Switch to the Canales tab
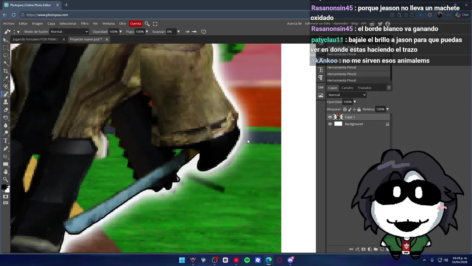 click(347, 88)
